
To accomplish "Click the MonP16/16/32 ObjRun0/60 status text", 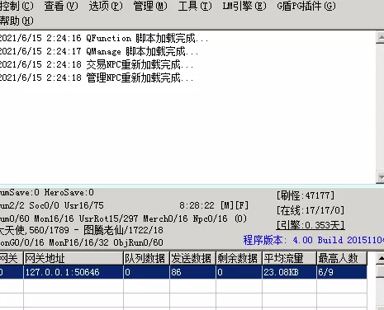I will [106, 242].
